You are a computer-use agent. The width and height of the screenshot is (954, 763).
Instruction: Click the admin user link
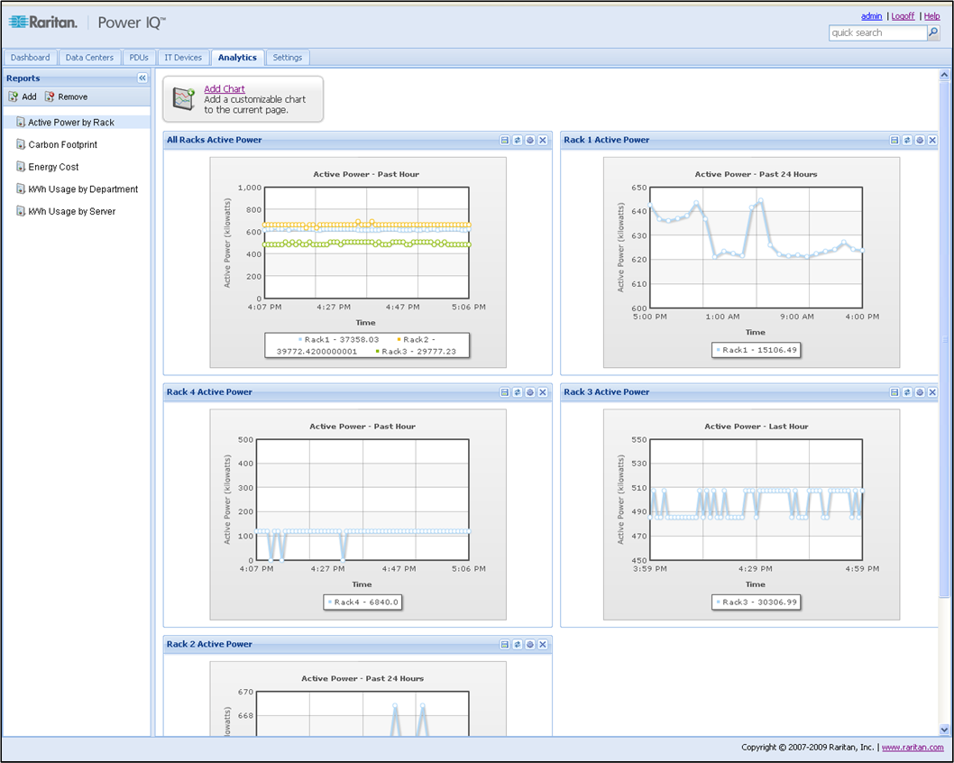click(x=871, y=16)
